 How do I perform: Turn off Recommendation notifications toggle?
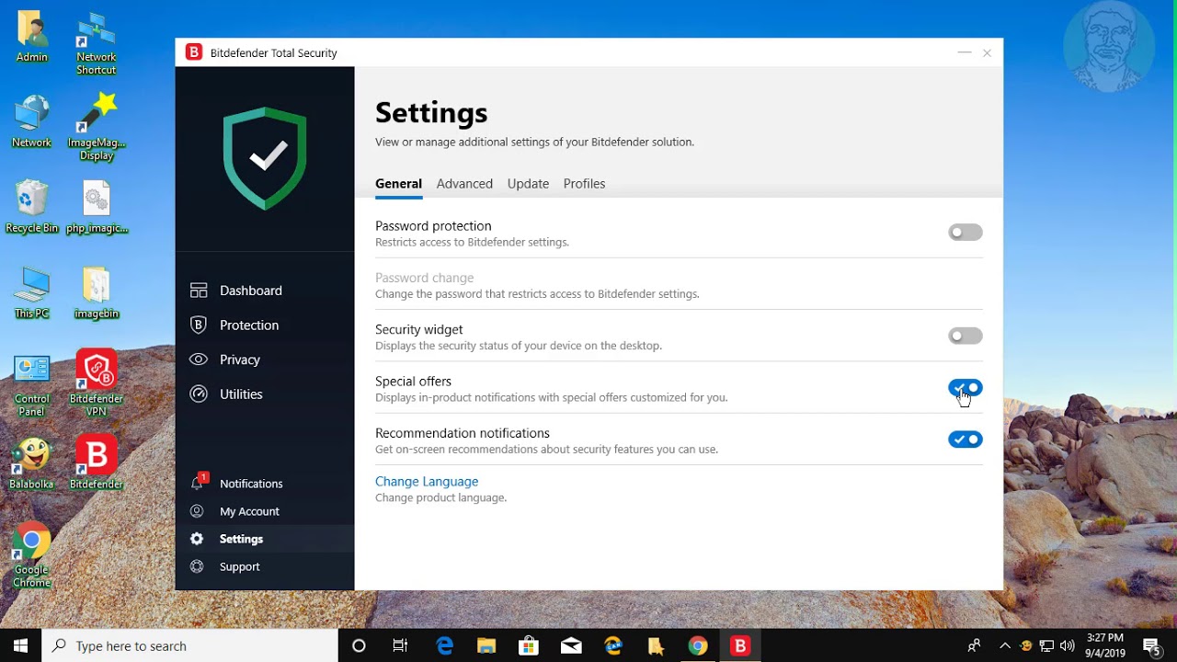[x=966, y=439]
